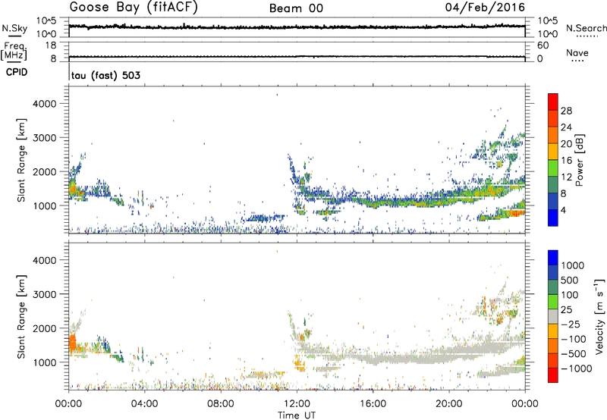Click the '08:00' time axis tick label
607x420 pixels.
221,404
